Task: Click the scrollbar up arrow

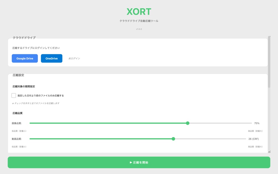Action: 269,36
